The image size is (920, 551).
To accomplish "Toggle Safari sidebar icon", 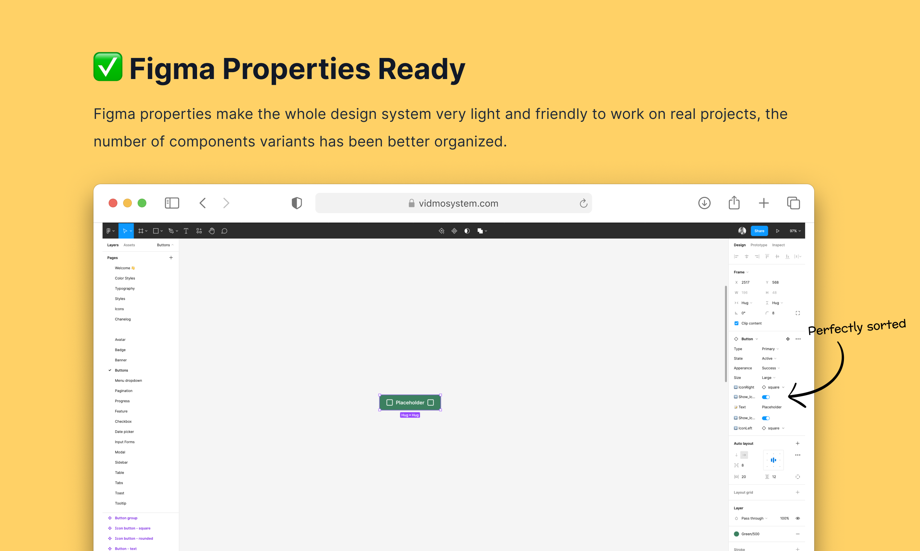I will point(172,203).
